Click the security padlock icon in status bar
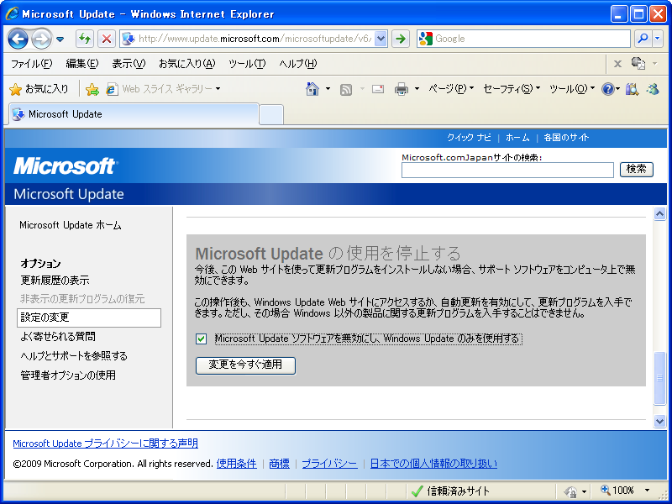 (x=570, y=491)
